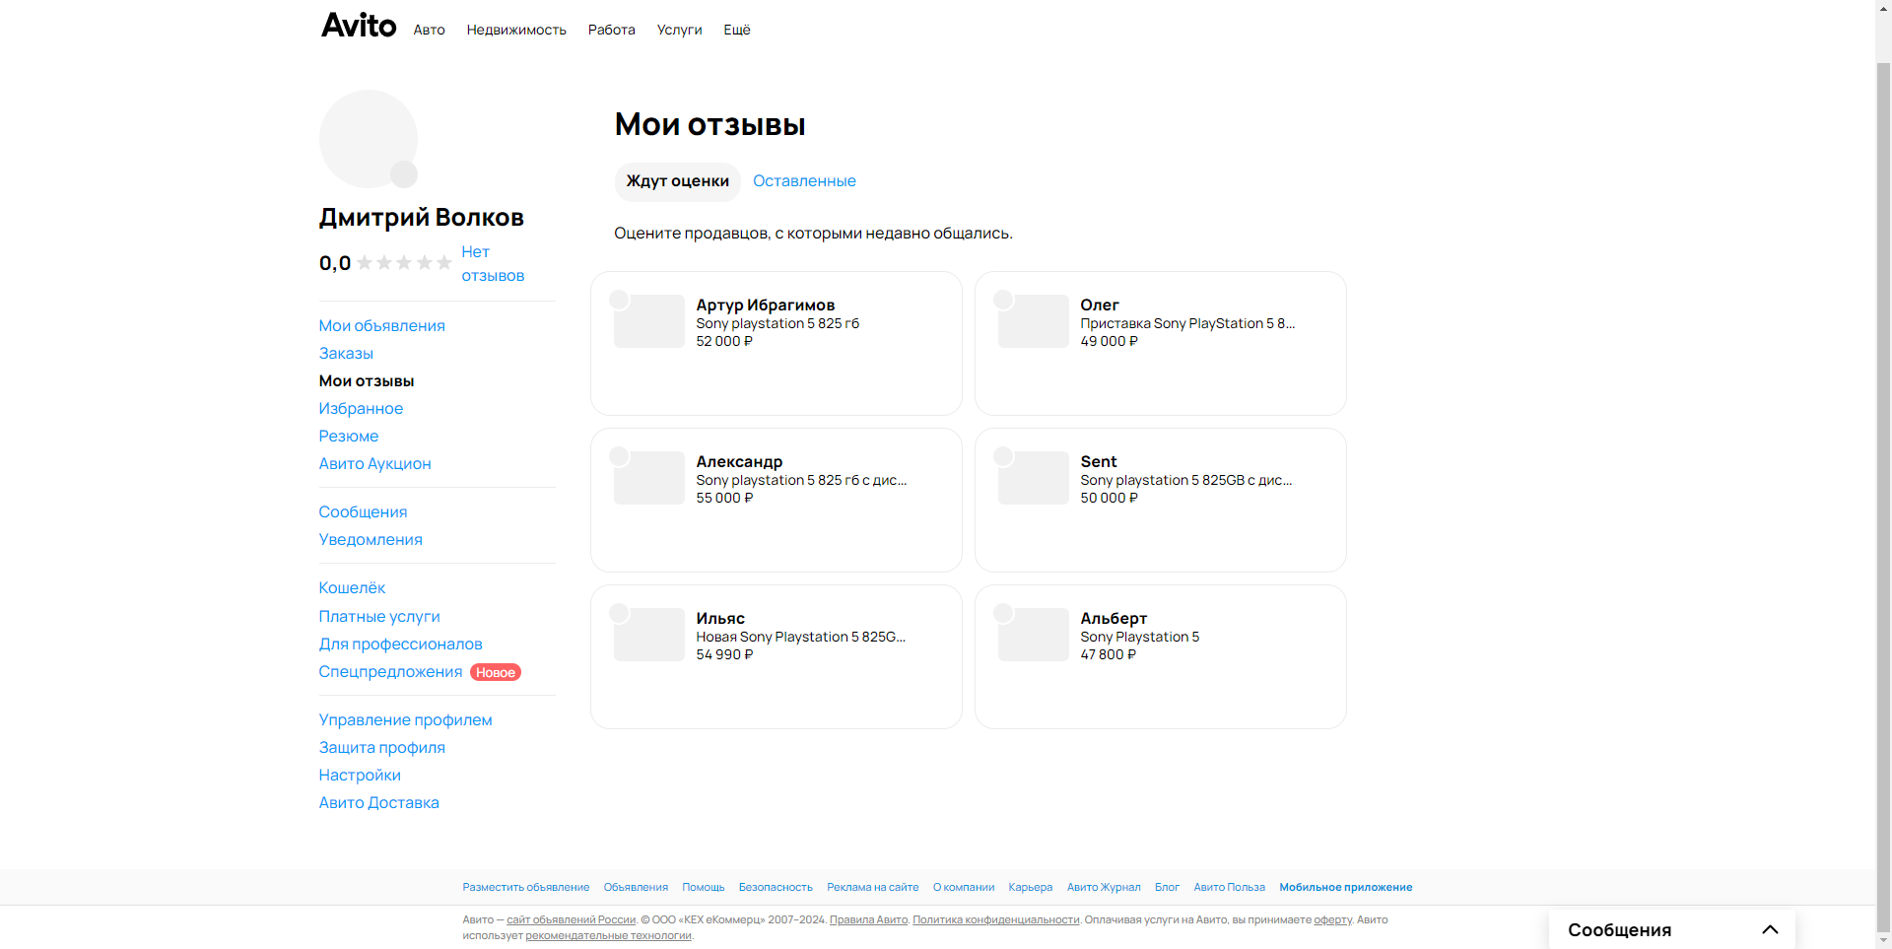Open Уведомления in sidebar
This screenshot has height=949, width=1892.
[x=371, y=539]
